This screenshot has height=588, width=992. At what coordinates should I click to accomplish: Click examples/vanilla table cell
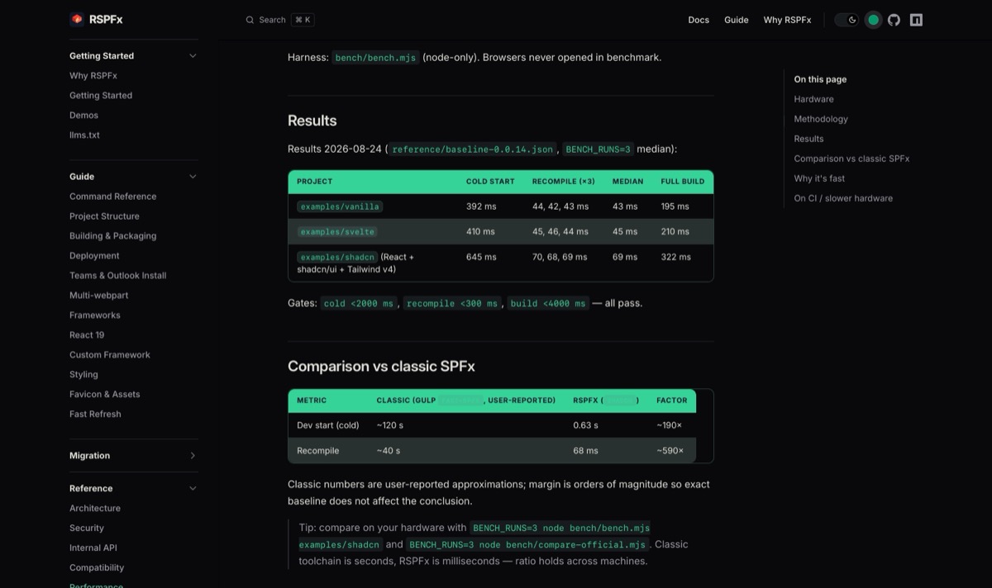[x=340, y=206]
